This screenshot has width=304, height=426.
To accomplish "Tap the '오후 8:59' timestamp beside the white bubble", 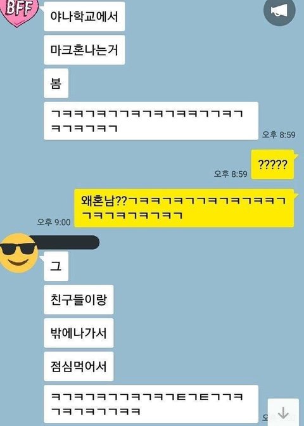I will (x=279, y=134).
